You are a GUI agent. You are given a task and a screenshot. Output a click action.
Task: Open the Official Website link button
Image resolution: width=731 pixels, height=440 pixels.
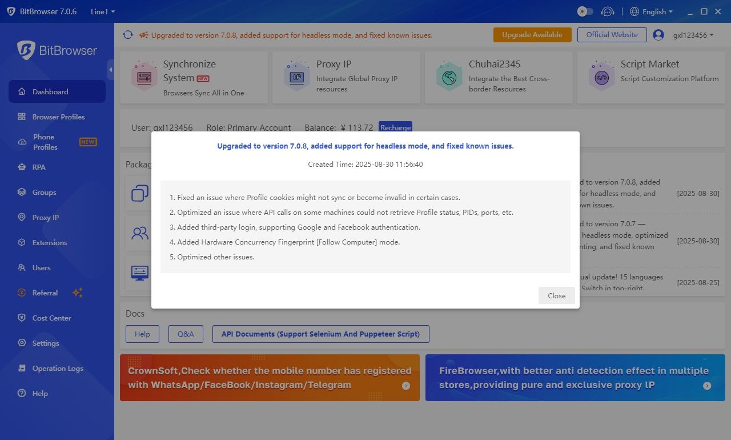612,35
